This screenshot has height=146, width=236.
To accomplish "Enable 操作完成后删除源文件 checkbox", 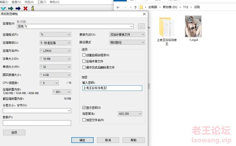I will 84,67.
